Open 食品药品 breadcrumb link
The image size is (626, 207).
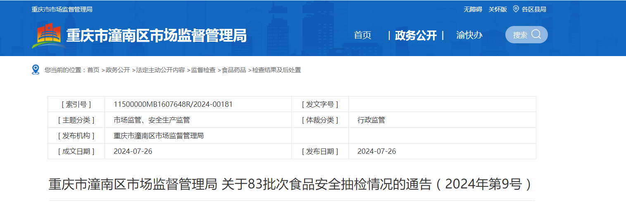(x=234, y=70)
